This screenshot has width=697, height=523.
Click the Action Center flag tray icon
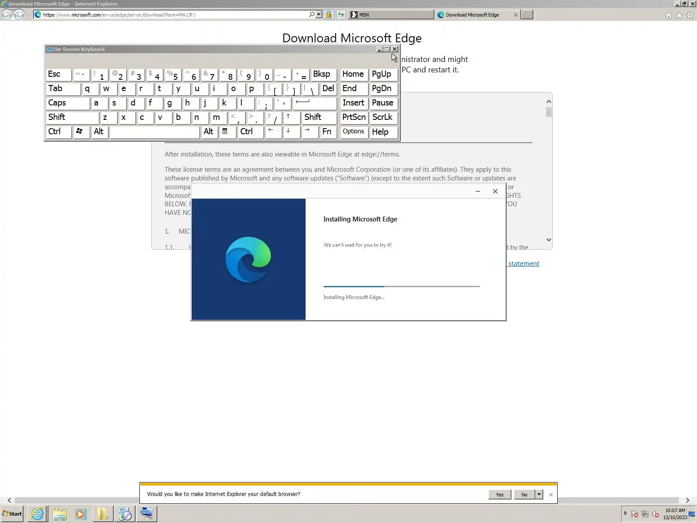[x=635, y=514]
